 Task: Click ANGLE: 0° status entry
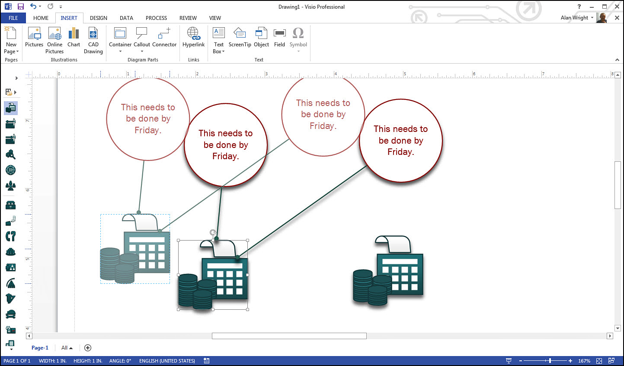(x=120, y=361)
